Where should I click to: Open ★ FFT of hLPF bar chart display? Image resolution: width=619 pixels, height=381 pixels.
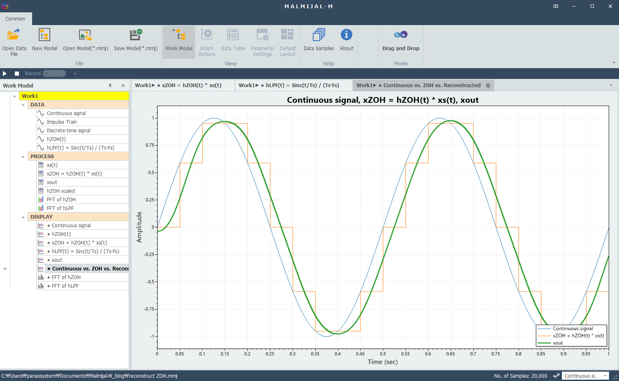(x=82, y=286)
